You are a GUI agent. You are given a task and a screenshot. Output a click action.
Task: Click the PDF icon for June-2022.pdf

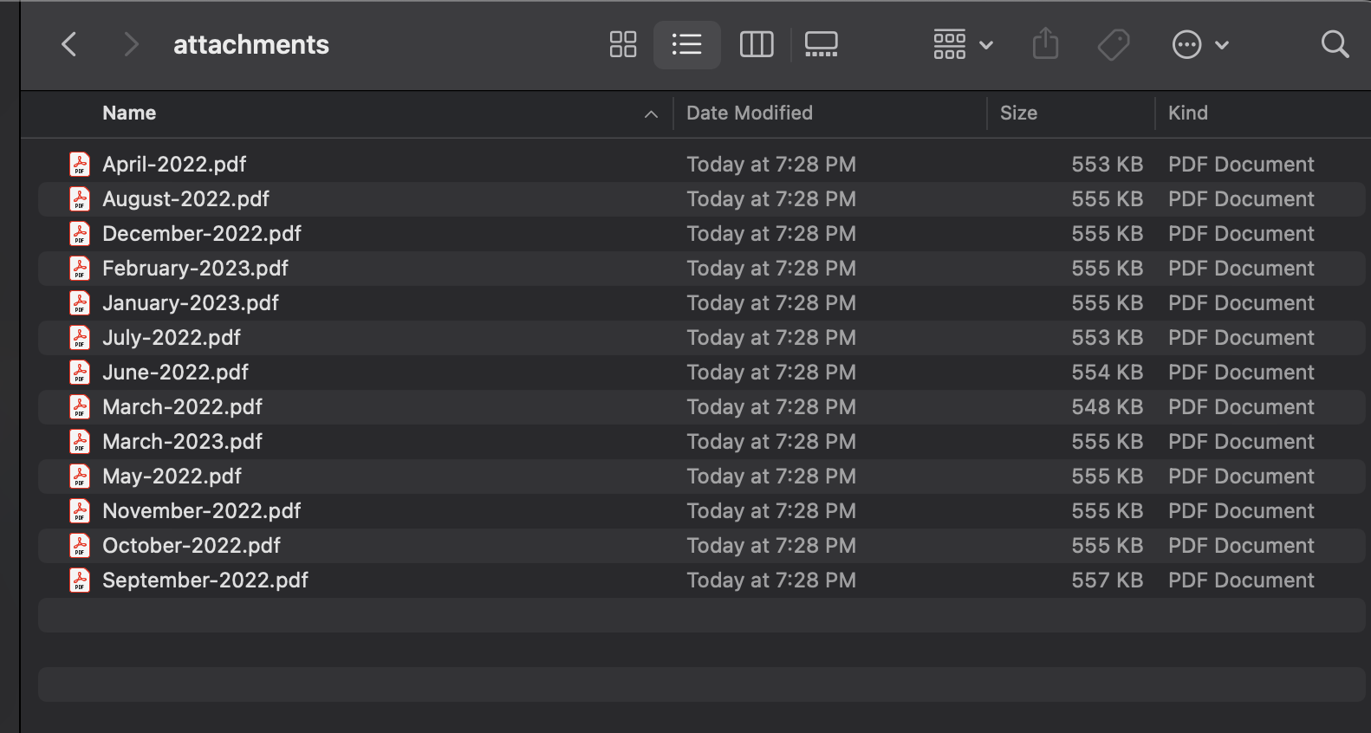pos(80,372)
